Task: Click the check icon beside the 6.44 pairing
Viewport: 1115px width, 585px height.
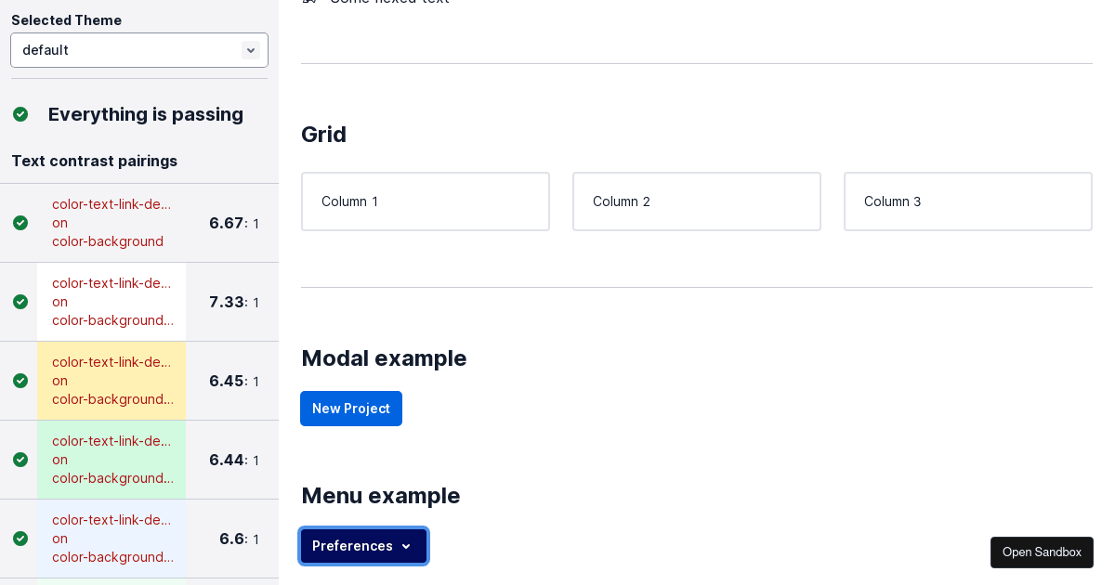Action: pyautogui.click(x=20, y=460)
